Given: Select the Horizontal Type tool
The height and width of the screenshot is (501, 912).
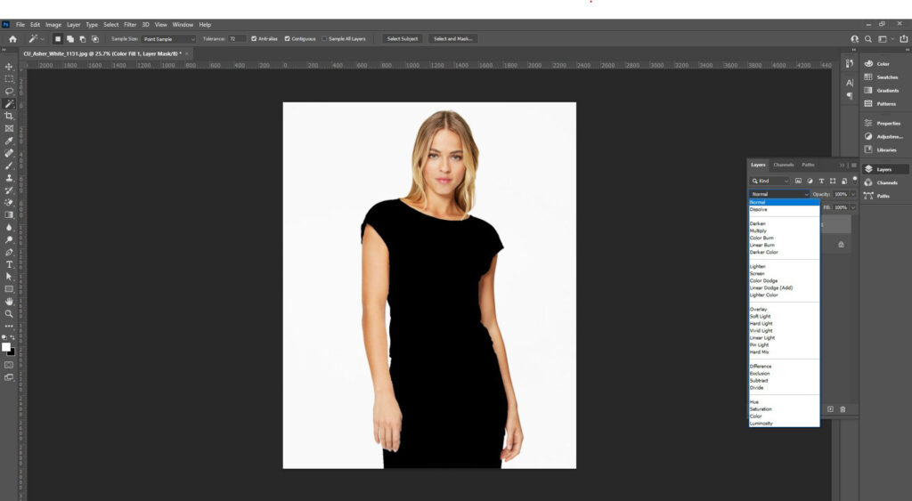Looking at the screenshot, I should [9, 264].
